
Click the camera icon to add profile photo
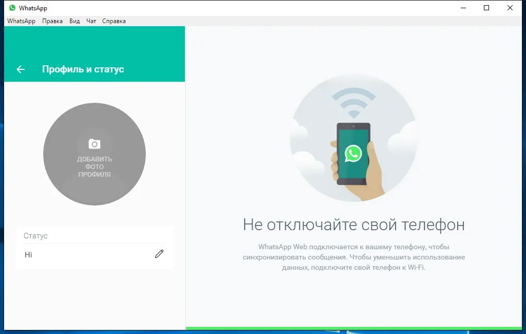pyautogui.click(x=95, y=144)
